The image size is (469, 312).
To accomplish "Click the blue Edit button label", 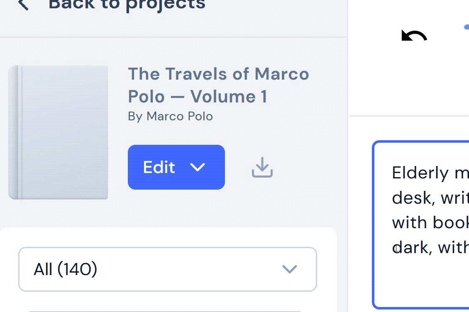I will point(159,167).
